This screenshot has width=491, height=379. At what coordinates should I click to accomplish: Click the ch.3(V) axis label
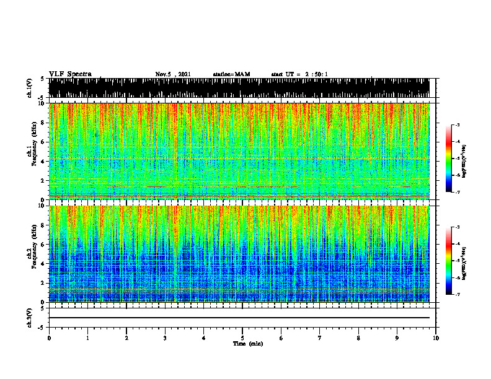pyautogui.click(x=29, y=318)
